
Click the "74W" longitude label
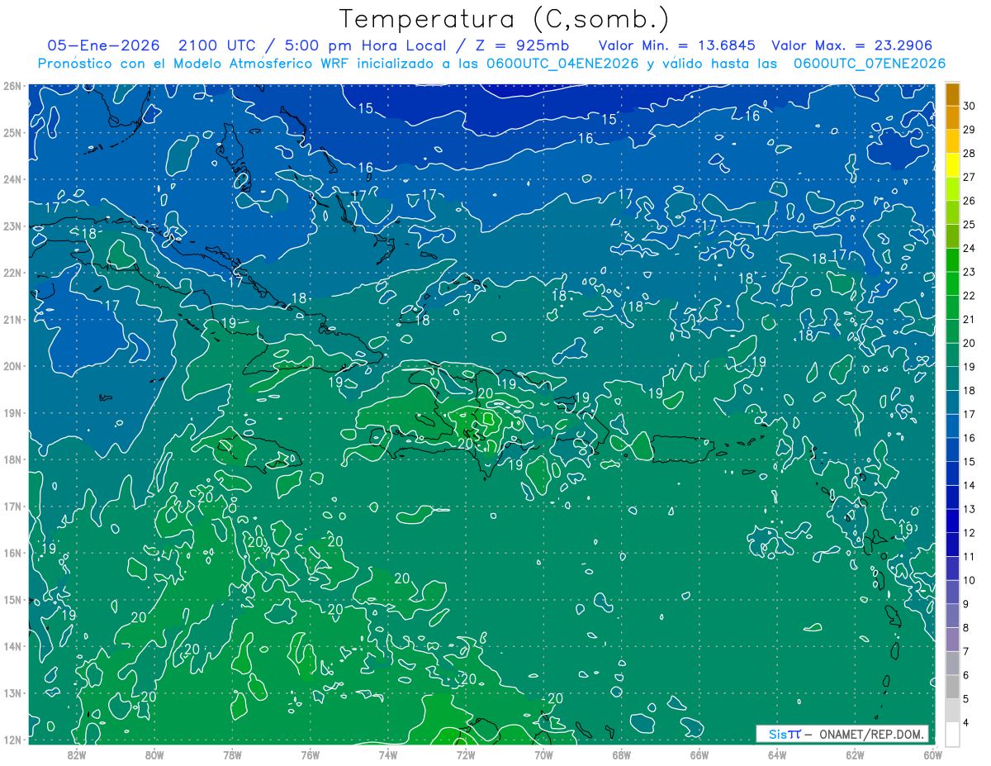click(x=388, y=754)
